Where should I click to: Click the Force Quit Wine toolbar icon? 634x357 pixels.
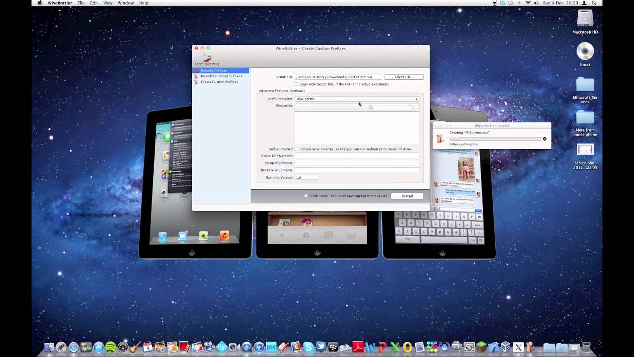207,59
